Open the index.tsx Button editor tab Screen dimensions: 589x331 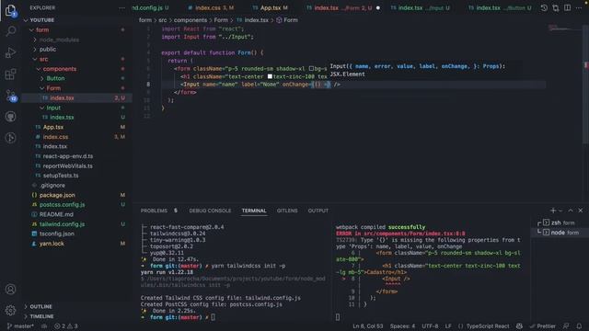499,8
